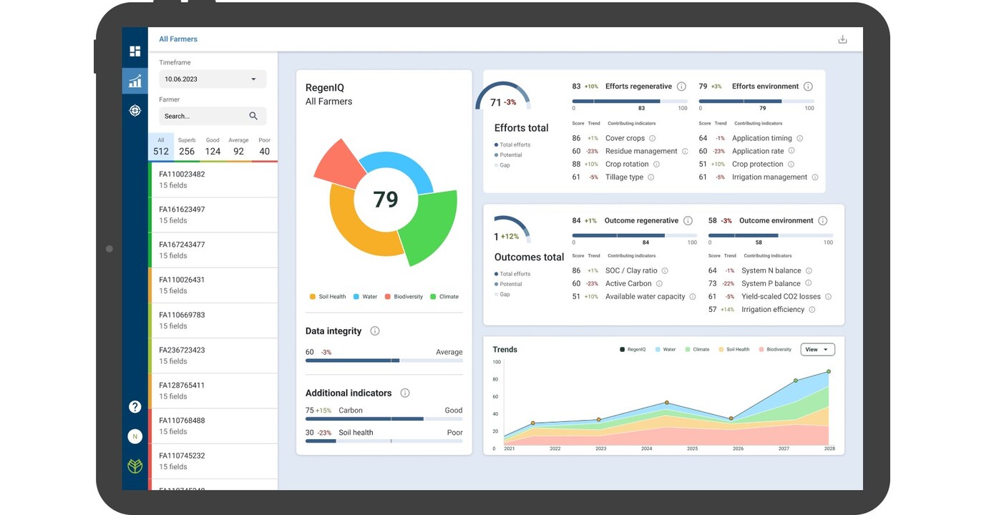Click the user avatar N in sidebar
984x515 pixels.
(x=135, y=436)
